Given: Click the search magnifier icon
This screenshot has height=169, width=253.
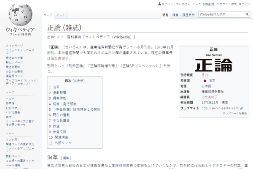Looking at the screenshot, I should tap(247, 14).
